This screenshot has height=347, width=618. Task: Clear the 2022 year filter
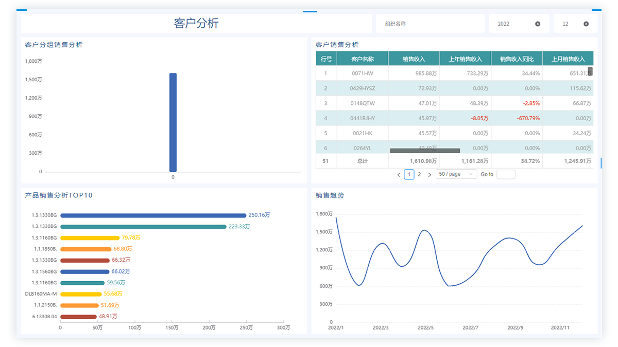pyautogui.click(x=538, y=24)
